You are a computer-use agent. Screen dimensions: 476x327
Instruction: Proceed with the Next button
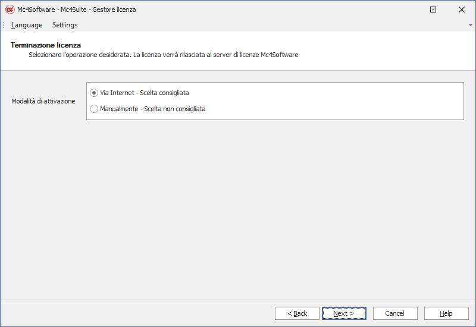343,313
